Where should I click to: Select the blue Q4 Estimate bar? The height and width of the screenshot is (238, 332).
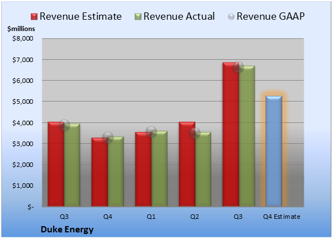click(274, 151)
